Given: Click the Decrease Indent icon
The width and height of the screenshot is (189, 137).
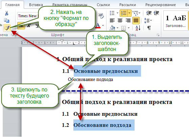Looking at the screenshot, I should point(149,13).
